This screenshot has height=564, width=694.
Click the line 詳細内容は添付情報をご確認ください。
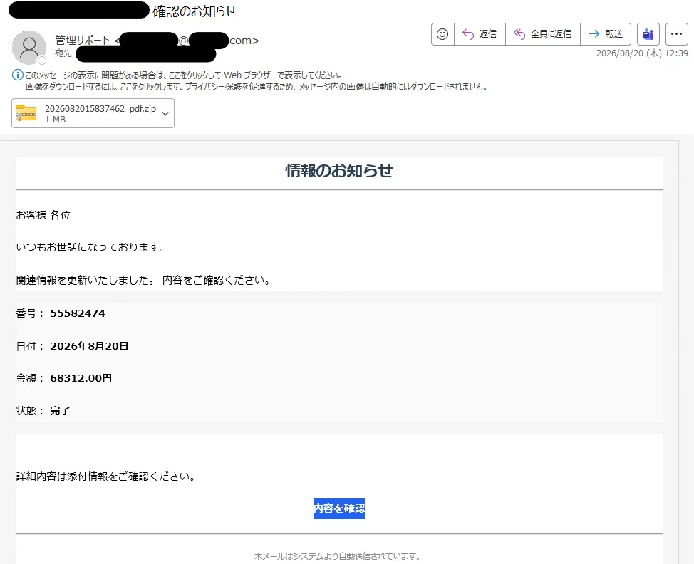coord(106,476)
